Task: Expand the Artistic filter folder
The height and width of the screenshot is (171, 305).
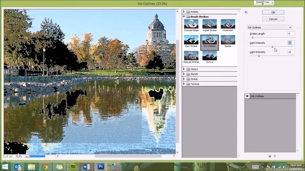Action: pos(184,11)
